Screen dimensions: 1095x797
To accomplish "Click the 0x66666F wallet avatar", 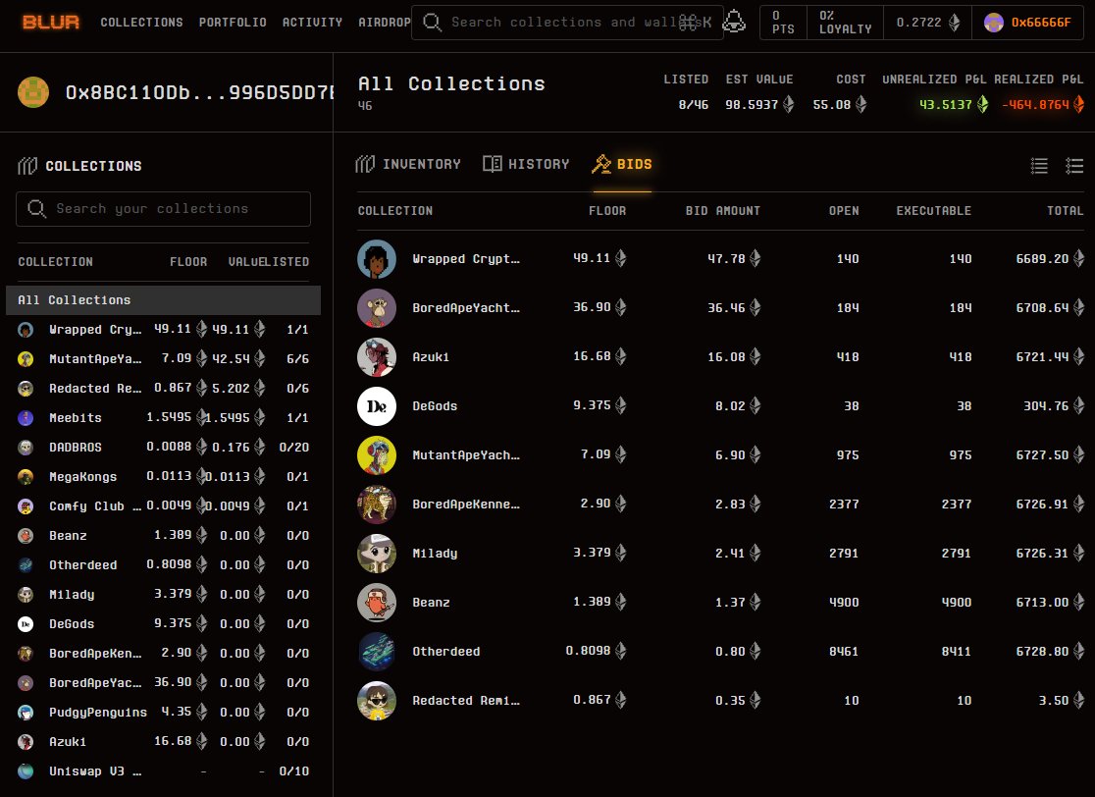I will tap(994, 23).
